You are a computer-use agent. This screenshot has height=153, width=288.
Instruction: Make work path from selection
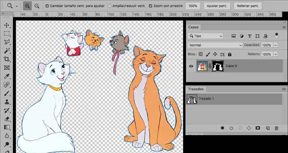tap(249, 128)
